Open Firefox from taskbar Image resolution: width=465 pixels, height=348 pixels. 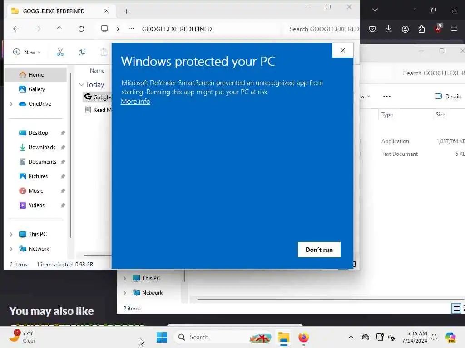click(x=303, y=337)
